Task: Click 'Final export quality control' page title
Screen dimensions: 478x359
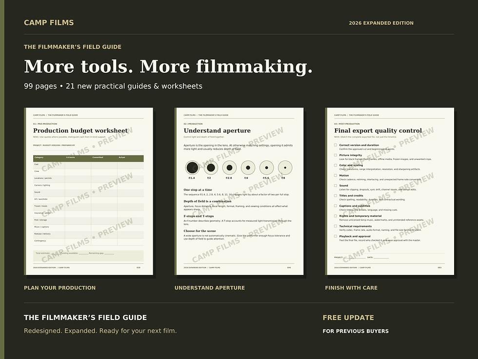Action: click(x=378, y=131)
